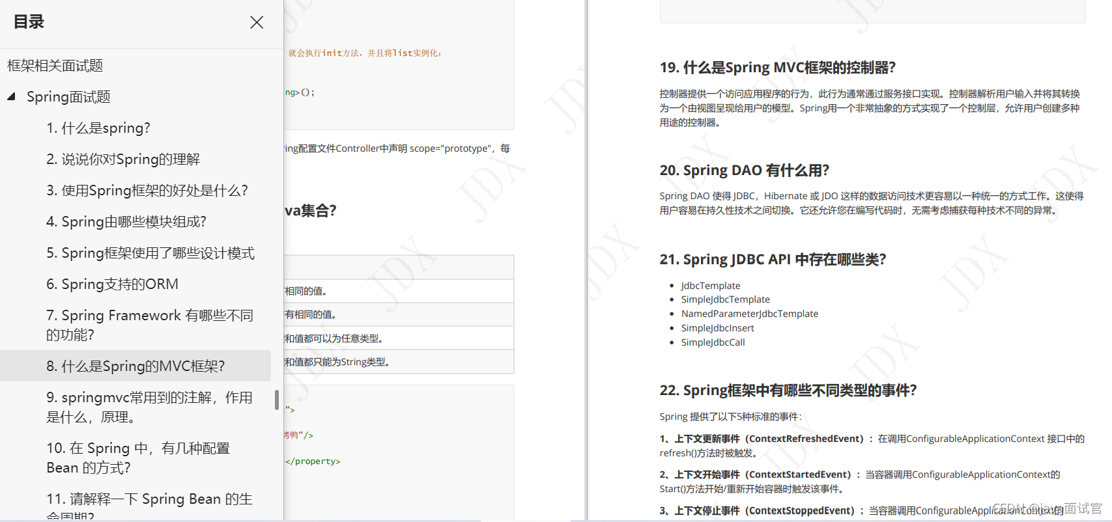Click the SimpleJdbcCall bullet item

click(x=713, y=342)
